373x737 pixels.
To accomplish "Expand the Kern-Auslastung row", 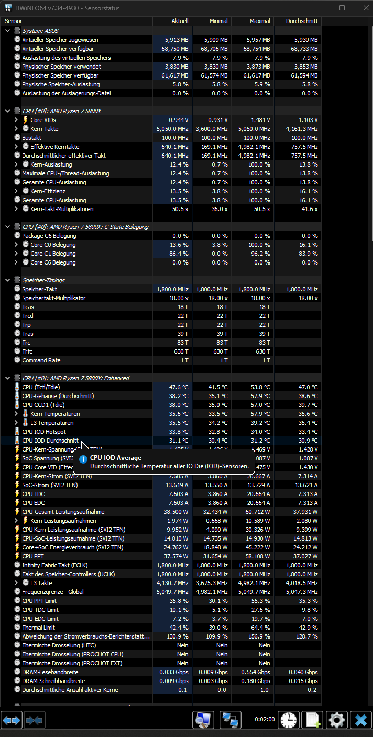I will click(x=16, y=164).
